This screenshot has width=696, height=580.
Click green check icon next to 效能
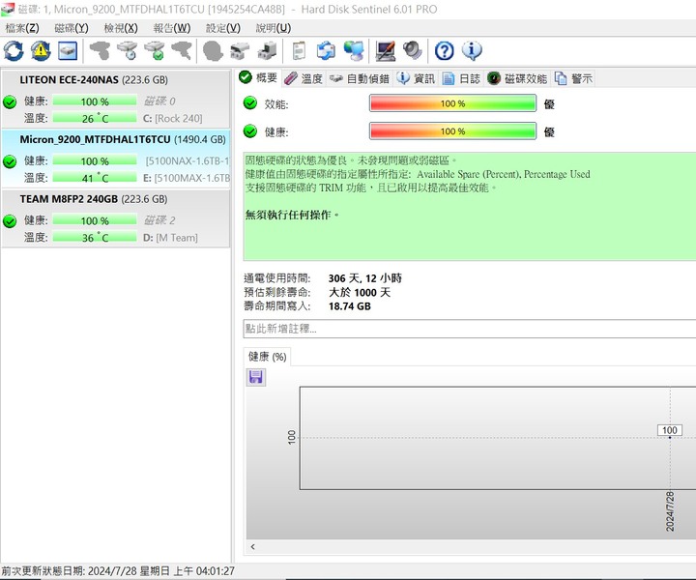250,103
